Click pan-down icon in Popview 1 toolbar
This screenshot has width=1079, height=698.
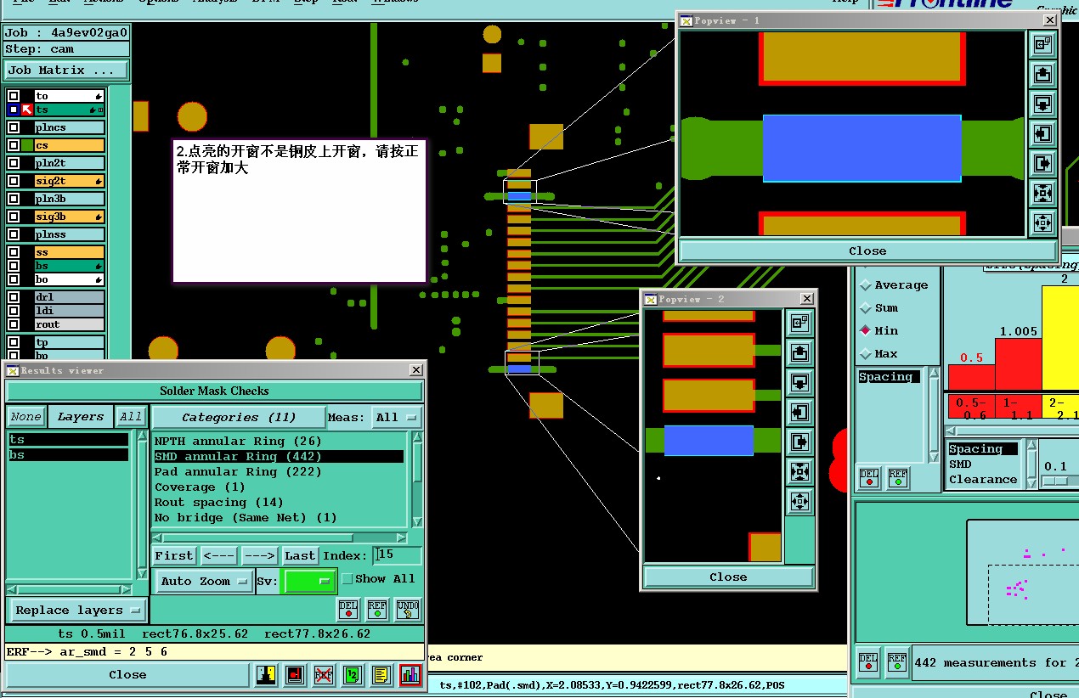coord(1042,104)
